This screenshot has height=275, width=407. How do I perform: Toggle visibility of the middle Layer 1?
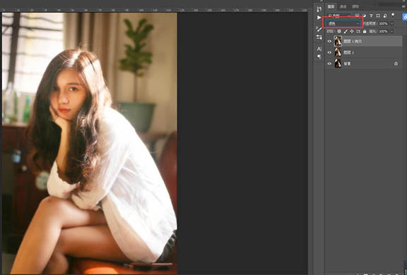click(329, 53)
